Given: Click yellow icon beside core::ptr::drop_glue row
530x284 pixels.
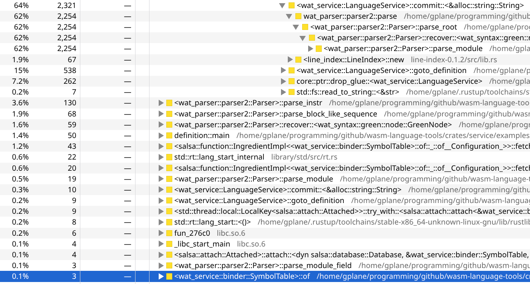Looking at the screenshot, I should 291,81.
